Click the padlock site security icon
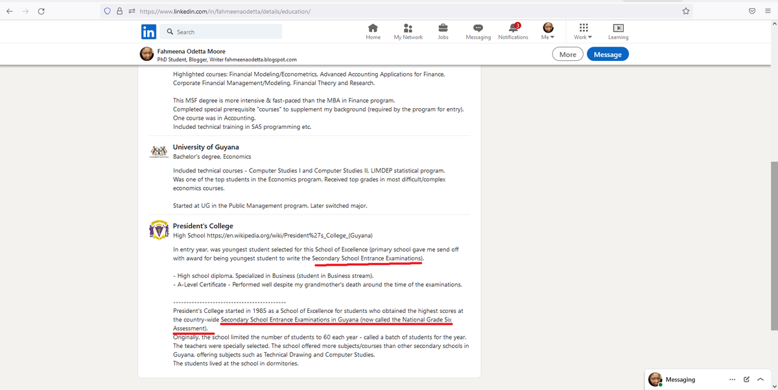Viewport: 778px width, 390px height. 120,11
